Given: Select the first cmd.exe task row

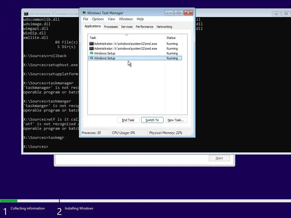Looking at the screenshot, I should pos(135,44).
